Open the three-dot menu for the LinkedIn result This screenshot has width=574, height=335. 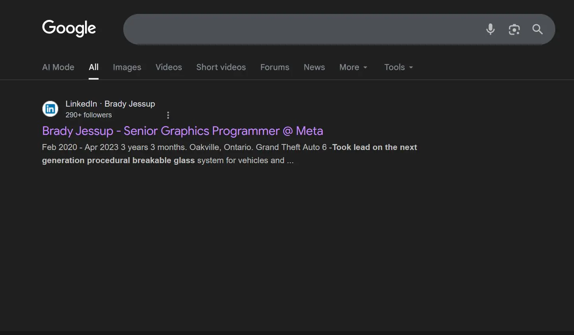coord(168,115)
